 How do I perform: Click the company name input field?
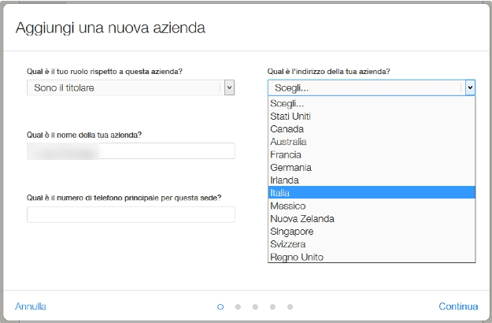tap(131, 151)
